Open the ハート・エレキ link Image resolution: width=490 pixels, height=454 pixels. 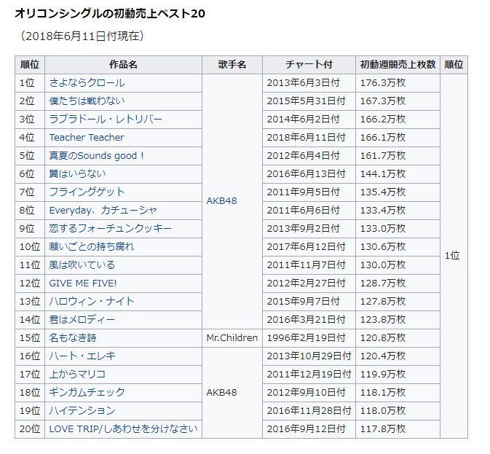[82, 356]
